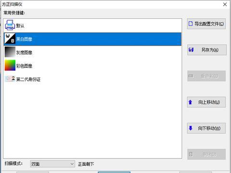Click the blue down arrow icon
This screenshot has width=231, height=173.
(191, 128)
